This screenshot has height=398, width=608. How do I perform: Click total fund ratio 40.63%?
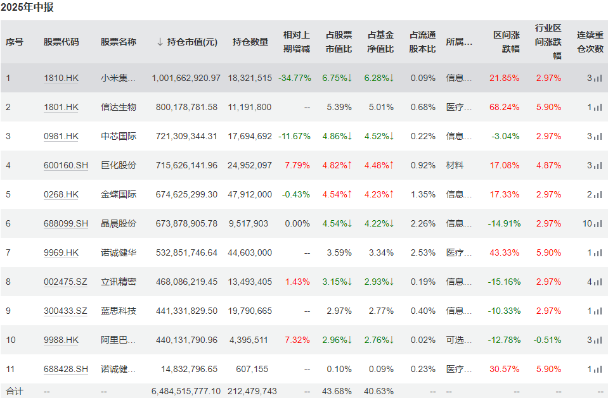379,392
